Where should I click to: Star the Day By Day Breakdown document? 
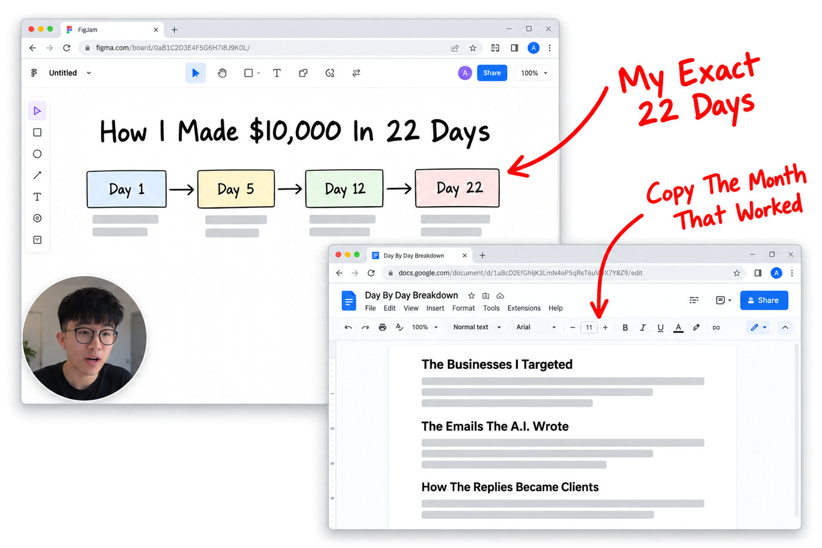pos(471,295)
